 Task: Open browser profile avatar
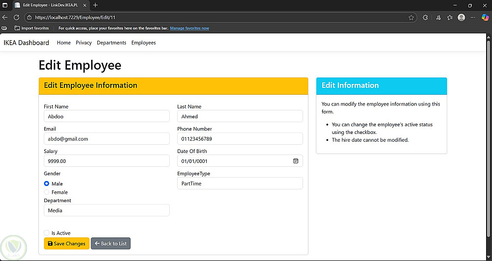point(461,18)
